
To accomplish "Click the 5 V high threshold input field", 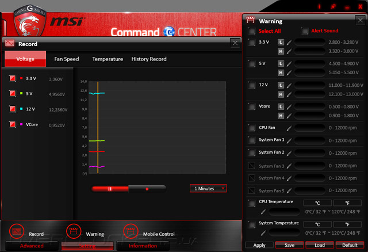I will (x=310, y=72).
